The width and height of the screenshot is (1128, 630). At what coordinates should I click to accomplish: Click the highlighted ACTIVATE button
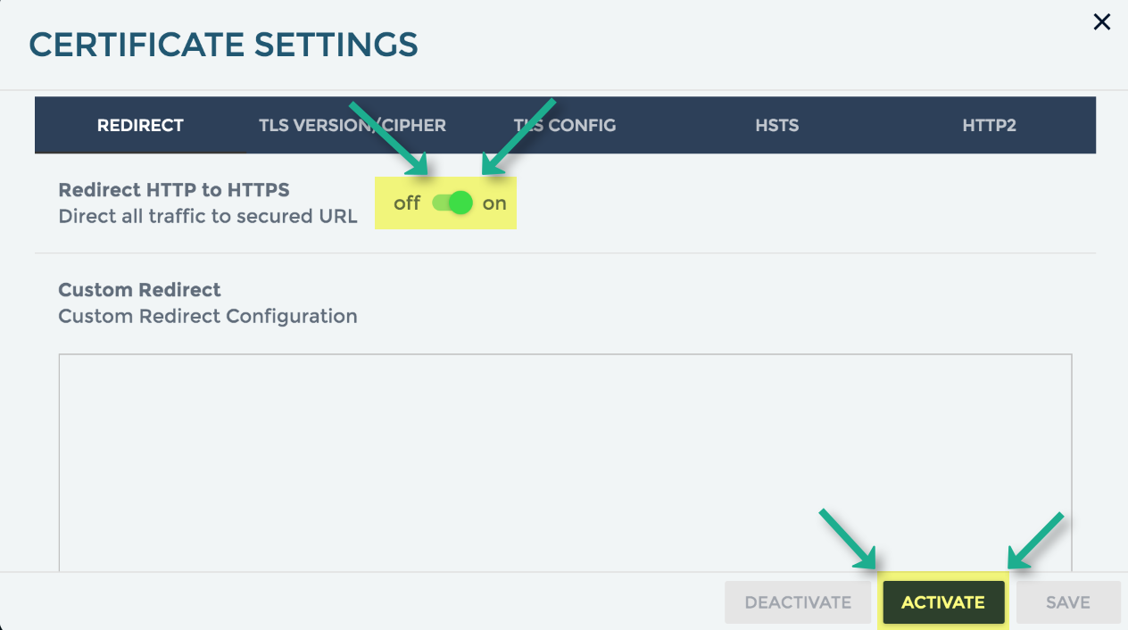(x=943, y=602)
